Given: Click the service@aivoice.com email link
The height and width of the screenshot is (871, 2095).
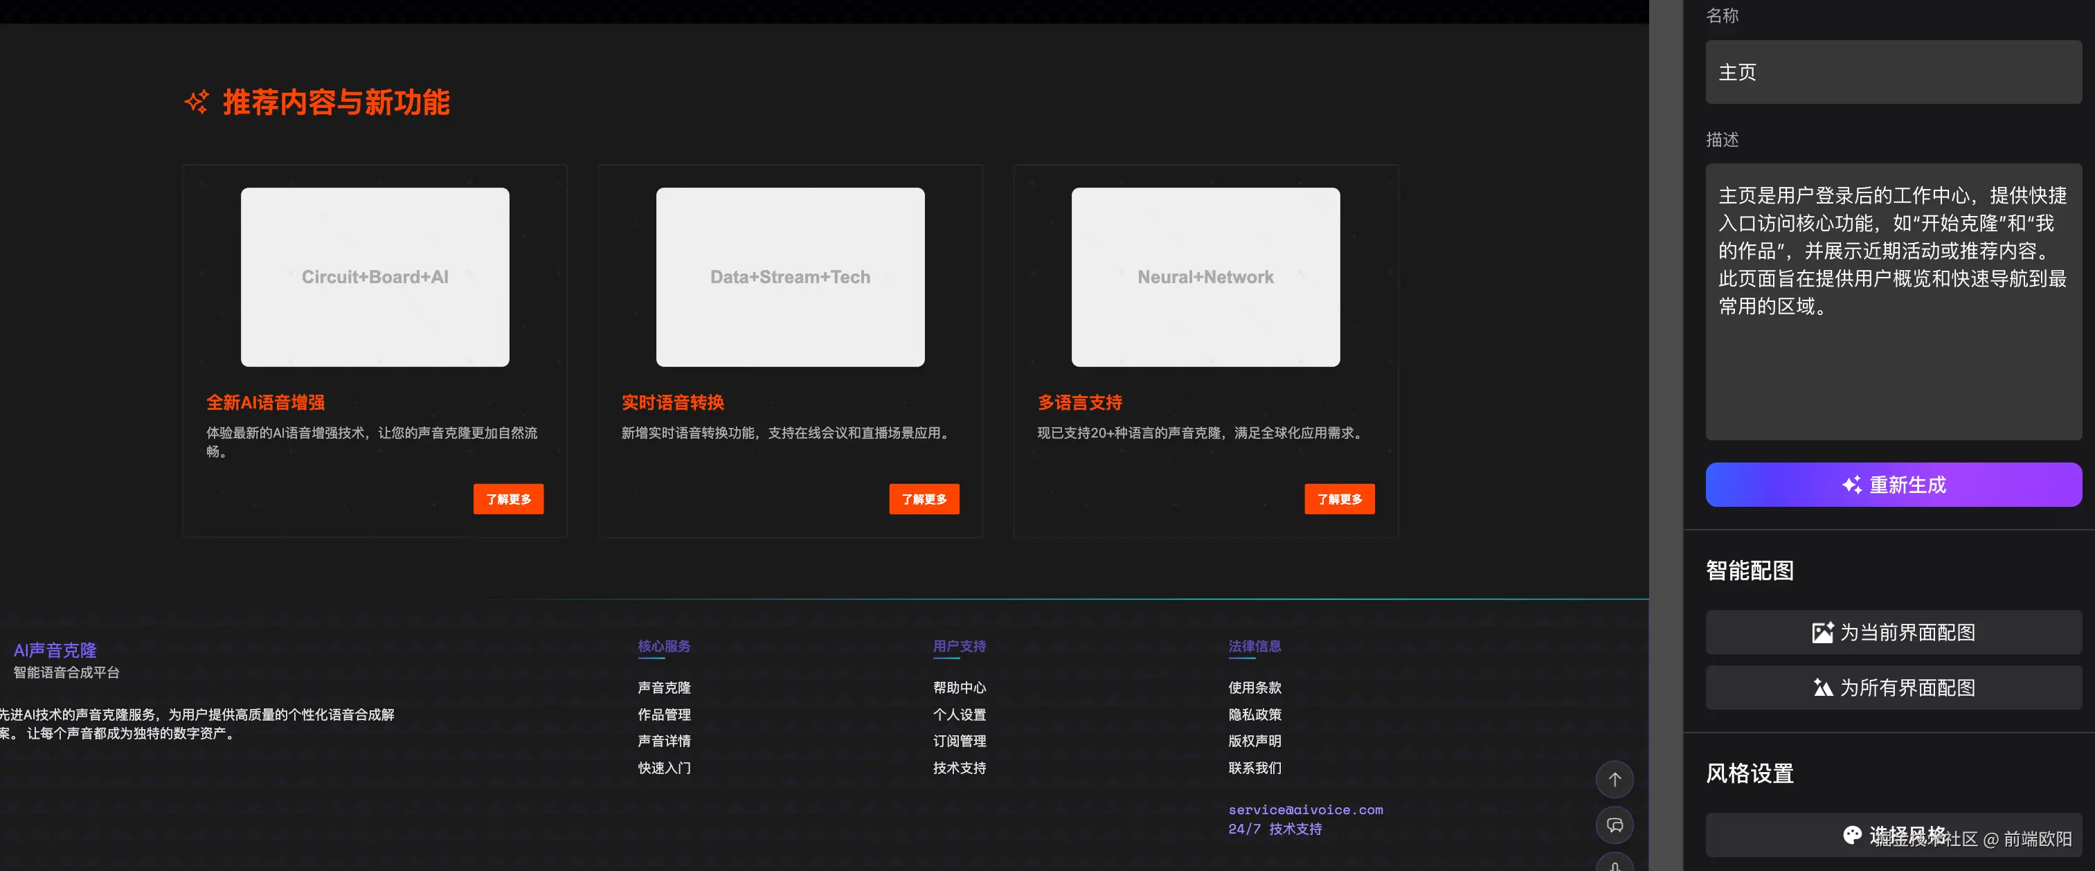Looking at the screenshot, I should [x=1304, y=809].
